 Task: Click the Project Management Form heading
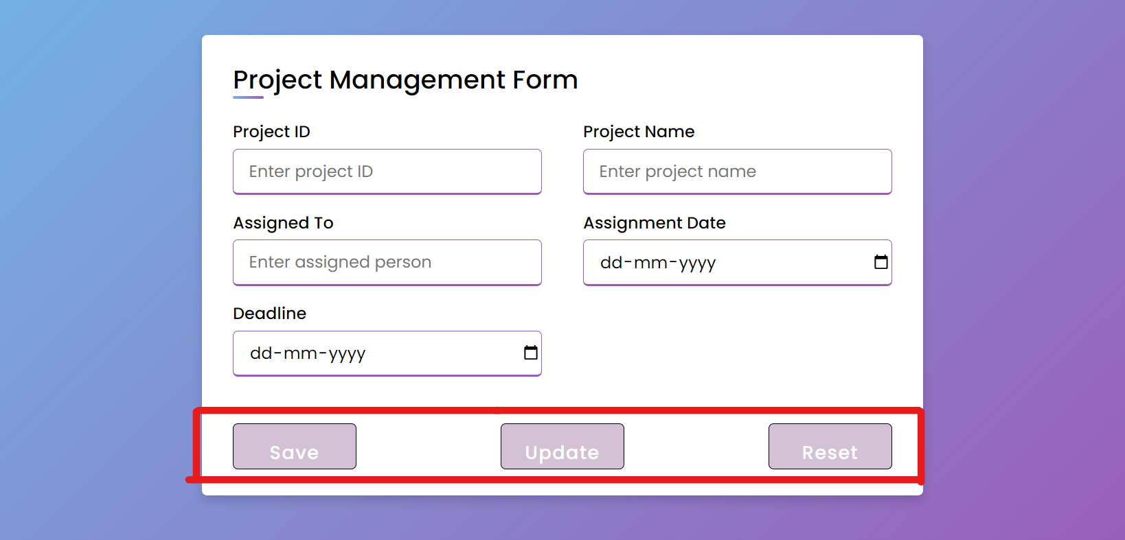point(405,80)
